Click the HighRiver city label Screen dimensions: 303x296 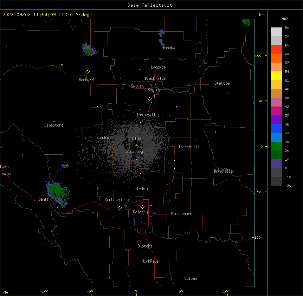coord(151,261)
